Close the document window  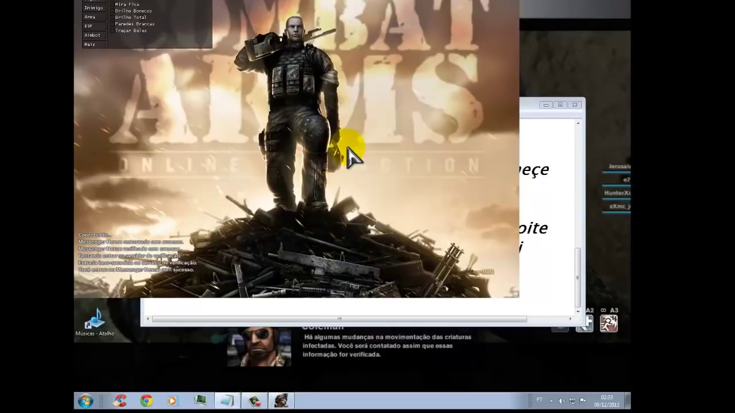(575, 104)
